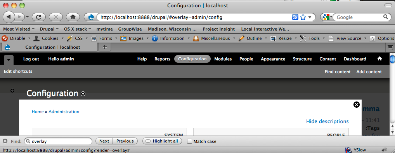Viewport: 395px width, 153px height.
Task: Click the browser vertical scrollbar thumb
Action: coord(392,59)
